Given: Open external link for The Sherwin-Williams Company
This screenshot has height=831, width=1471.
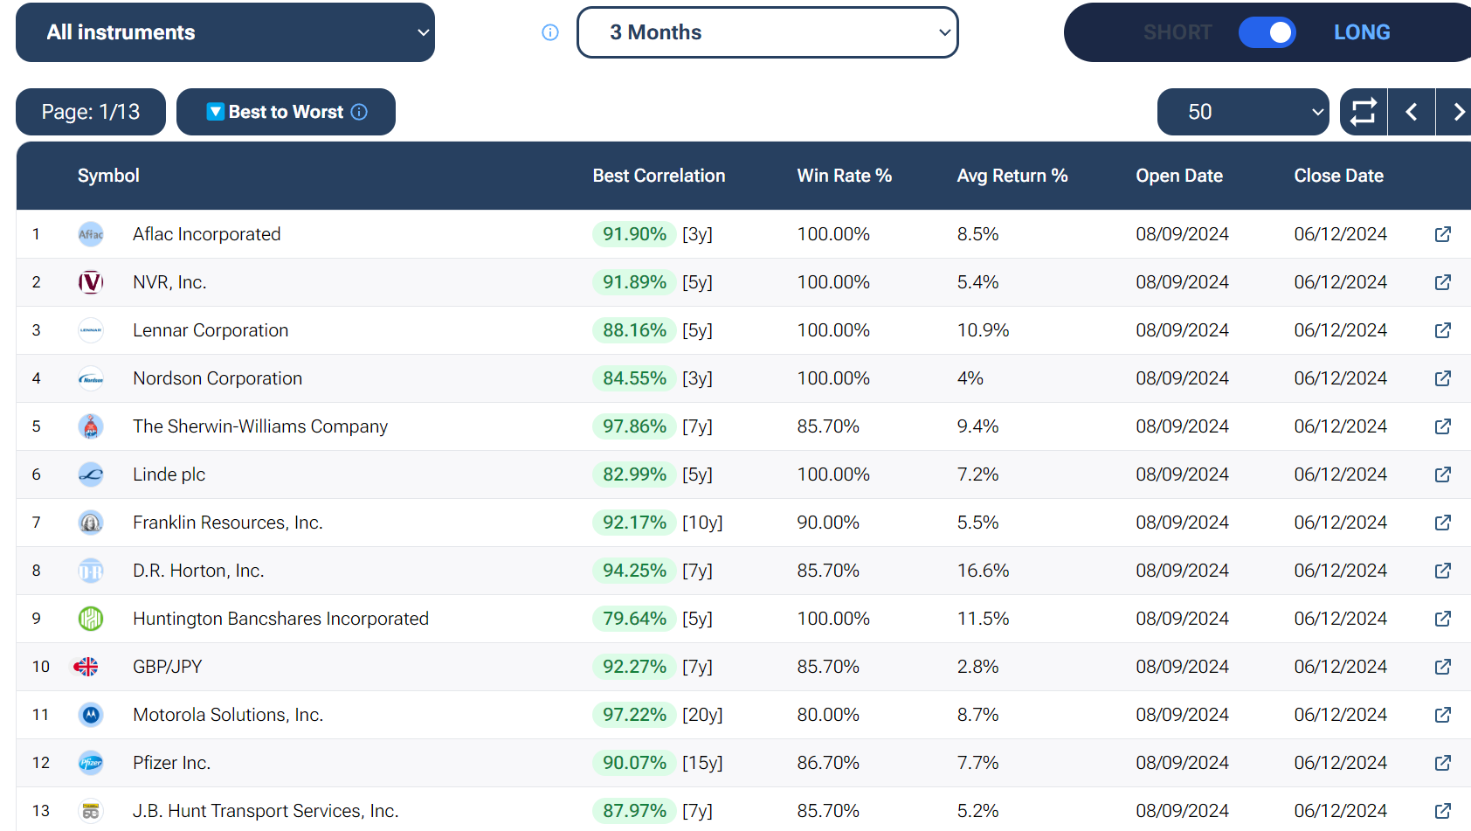Looking at the screenshot, I should (x=1443, y=426).
